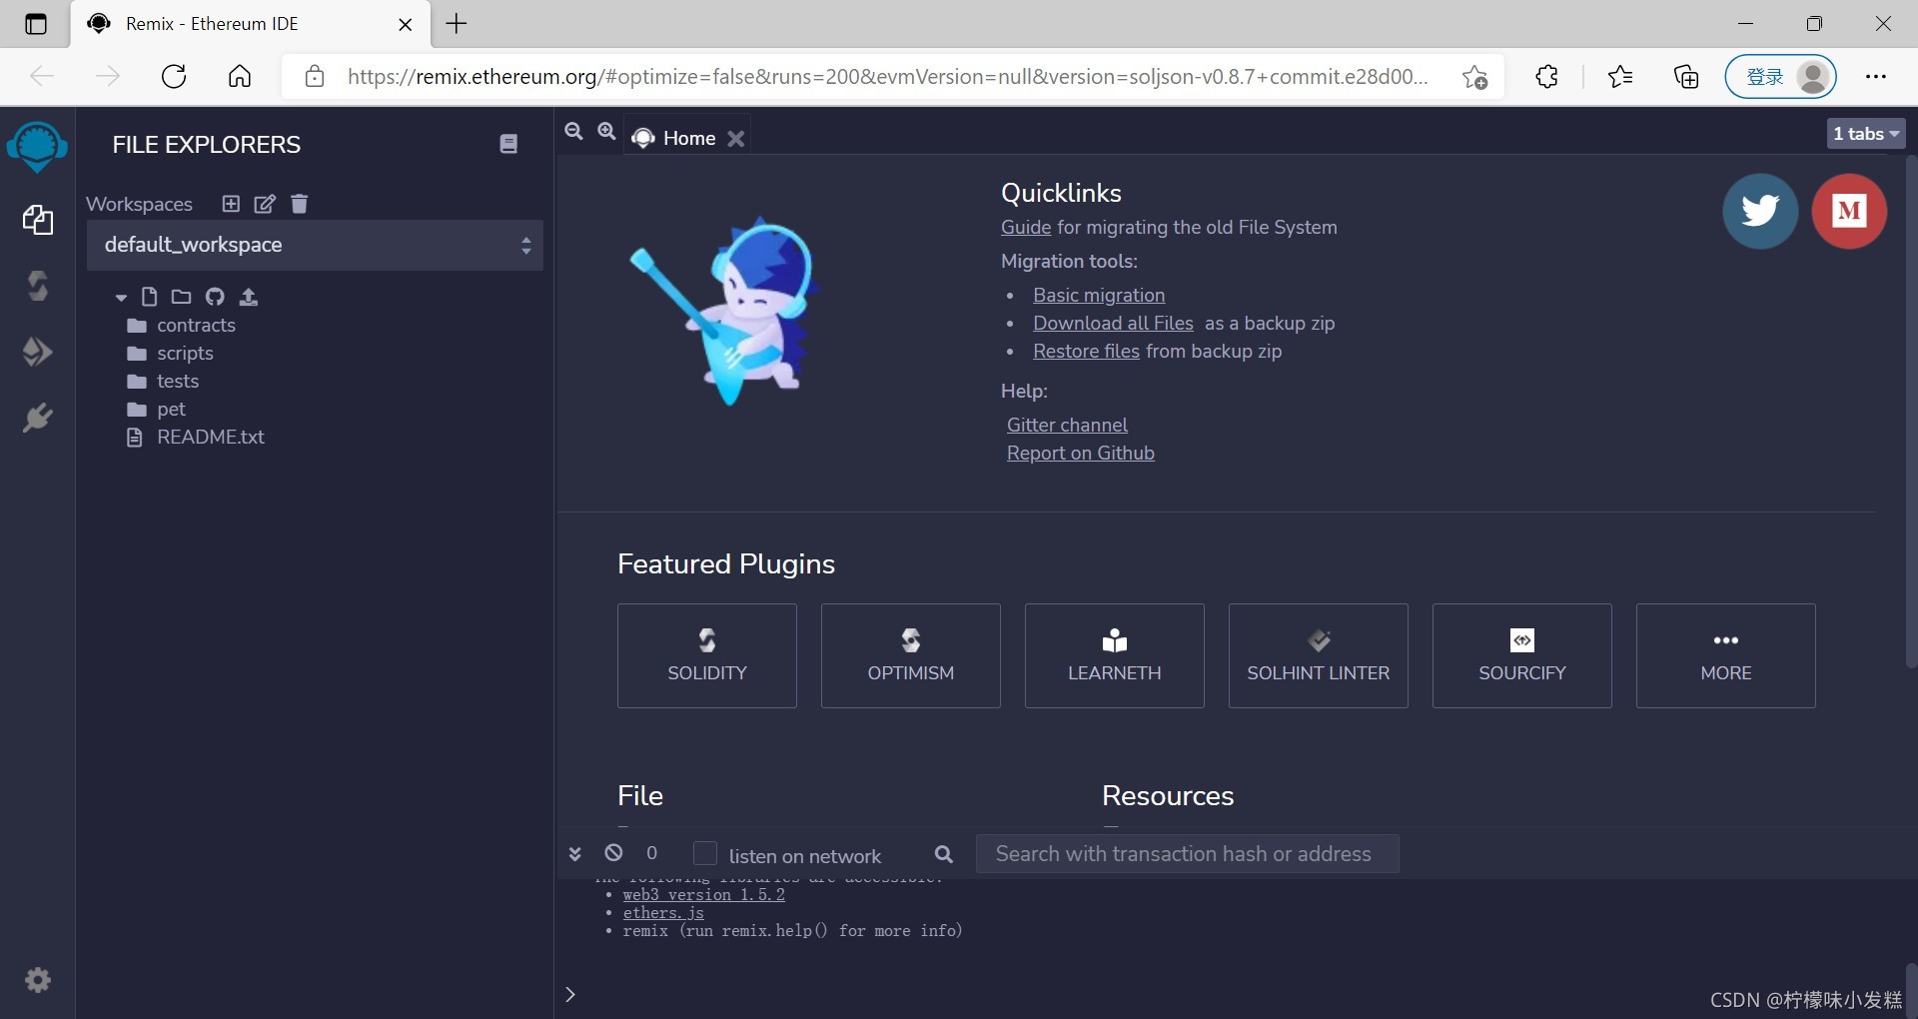Delete the current workspace

coord(299,204)
